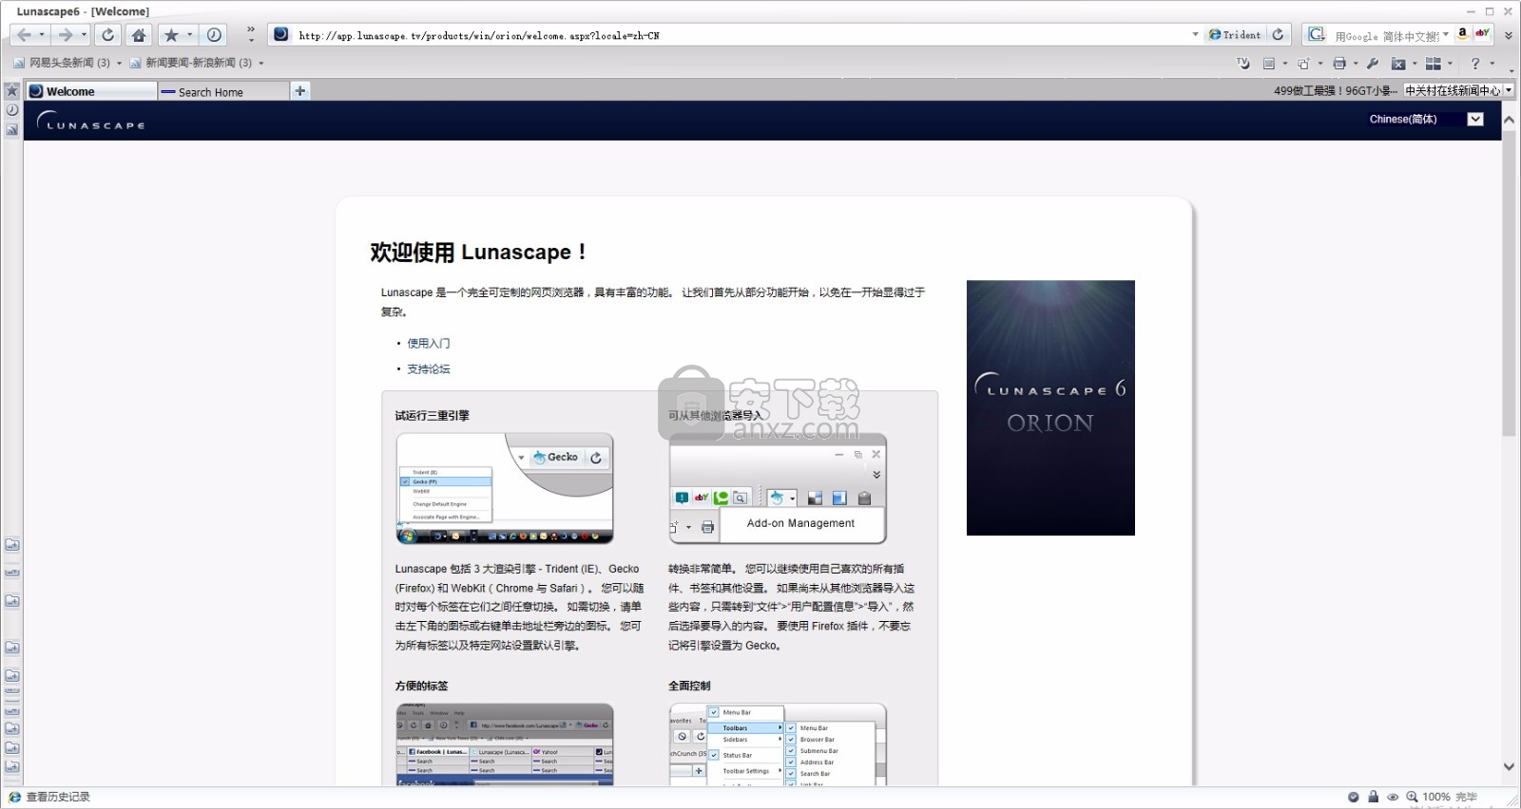The width and height of the screenshot is (1521, 809).
Task: Switch the rendering engine from Trident
Action: (1235, 35)
